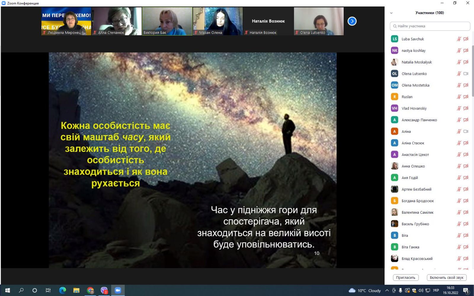Click the Найти участника search field
Screen dimensions: 474x296
430,26
